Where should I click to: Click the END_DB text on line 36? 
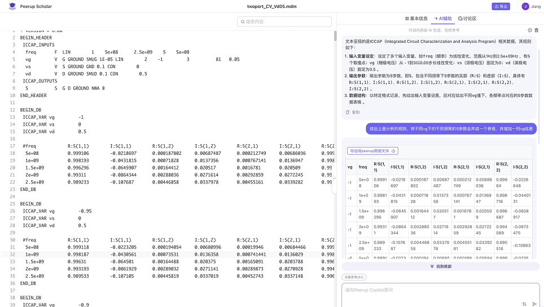28,283
